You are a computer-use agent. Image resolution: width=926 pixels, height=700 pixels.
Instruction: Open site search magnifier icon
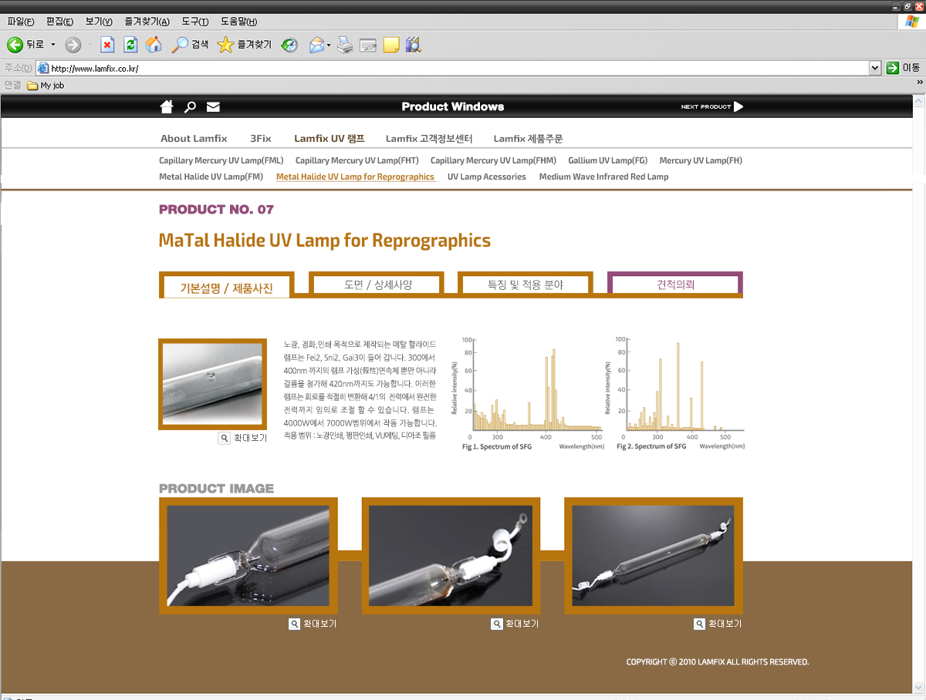pyautogui.click(x=190, y=106)
